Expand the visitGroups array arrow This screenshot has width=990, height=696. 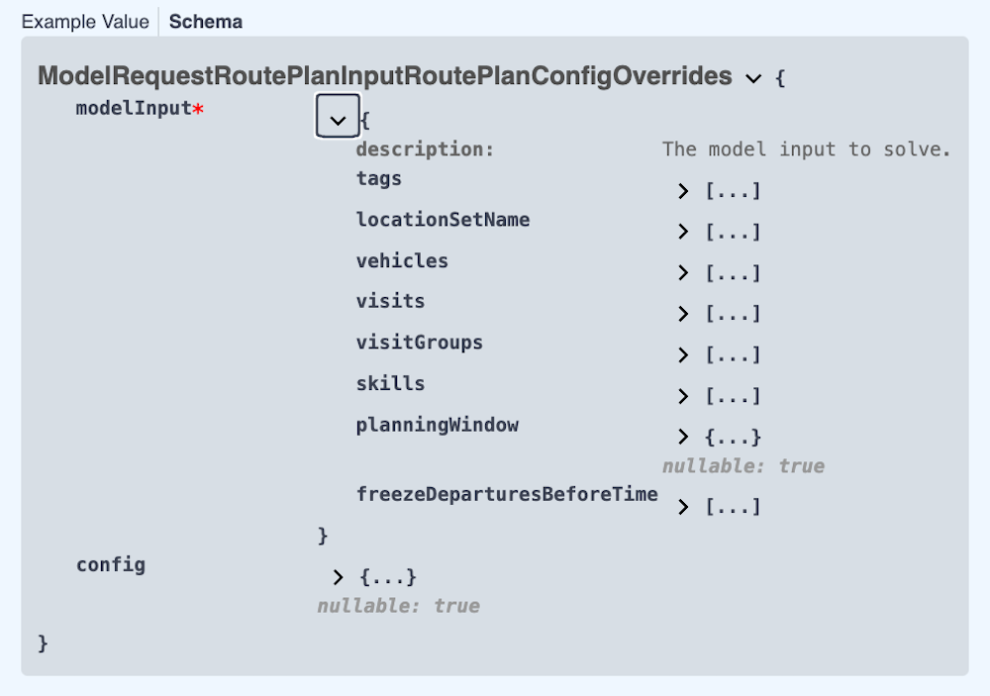[683, 355]
